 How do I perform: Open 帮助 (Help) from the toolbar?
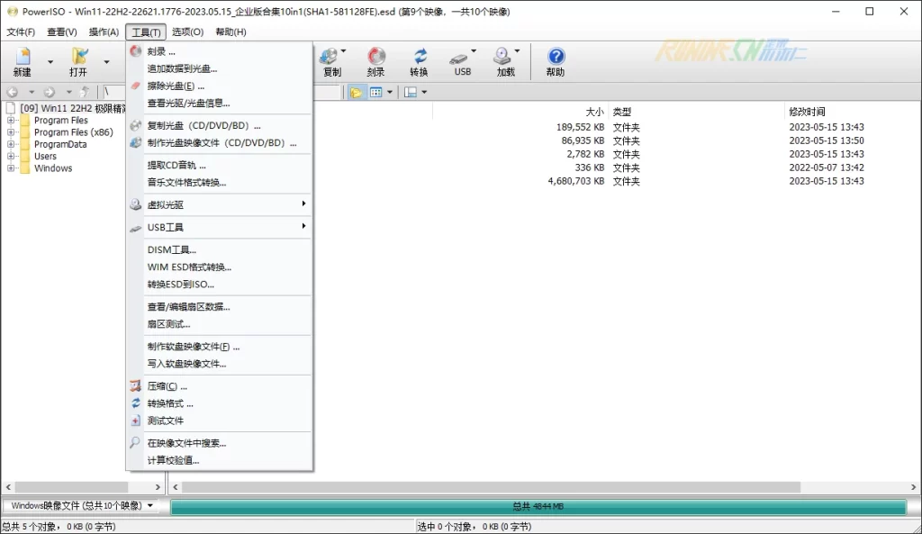click(x=556, y=61)
